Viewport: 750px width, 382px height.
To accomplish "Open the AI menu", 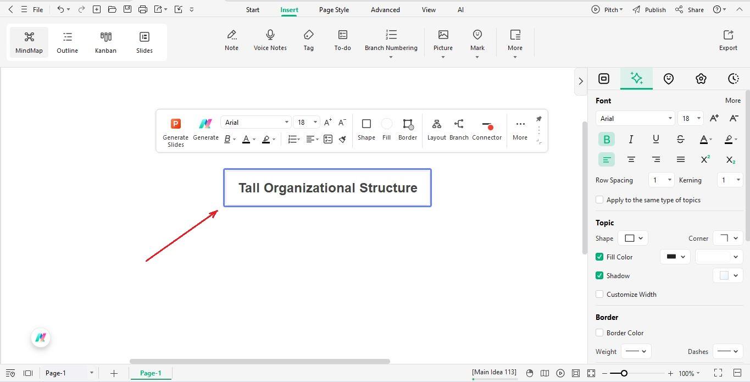I will [460, 9].
